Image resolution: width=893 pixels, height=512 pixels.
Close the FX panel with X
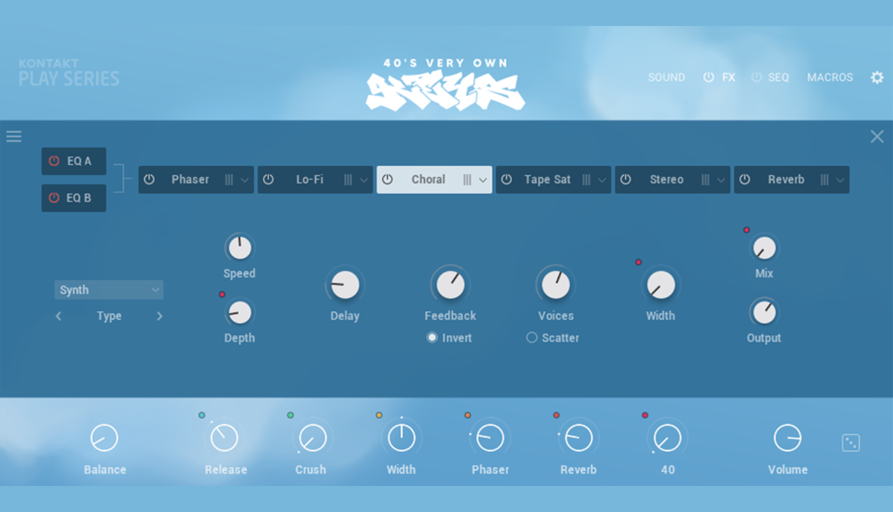coord(877,136)
